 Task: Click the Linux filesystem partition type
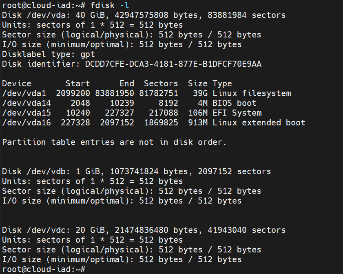coord(251,93)
